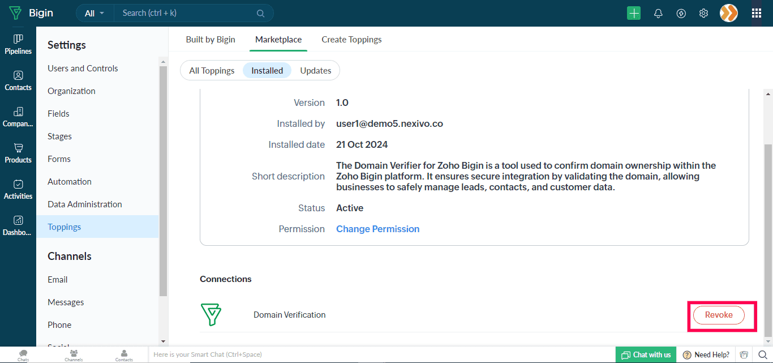The height and width of the screenshot is (363, 773).
Task: Go to Pipelines in the left rail
Action: (x=18, y=45)
